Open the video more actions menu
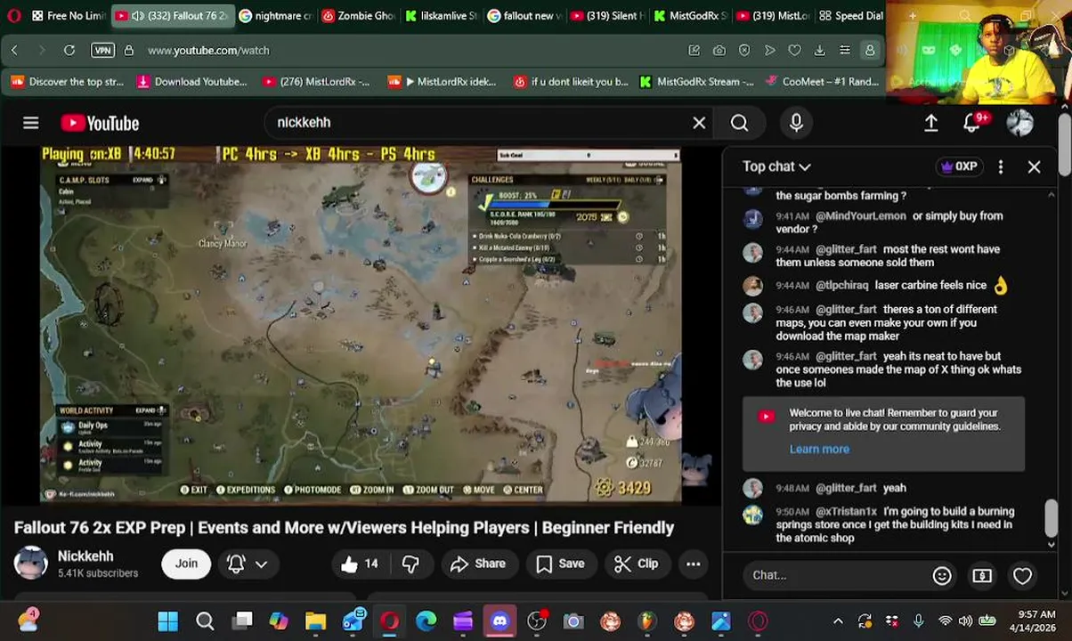 pyautogui.click(x=693, y=564)
